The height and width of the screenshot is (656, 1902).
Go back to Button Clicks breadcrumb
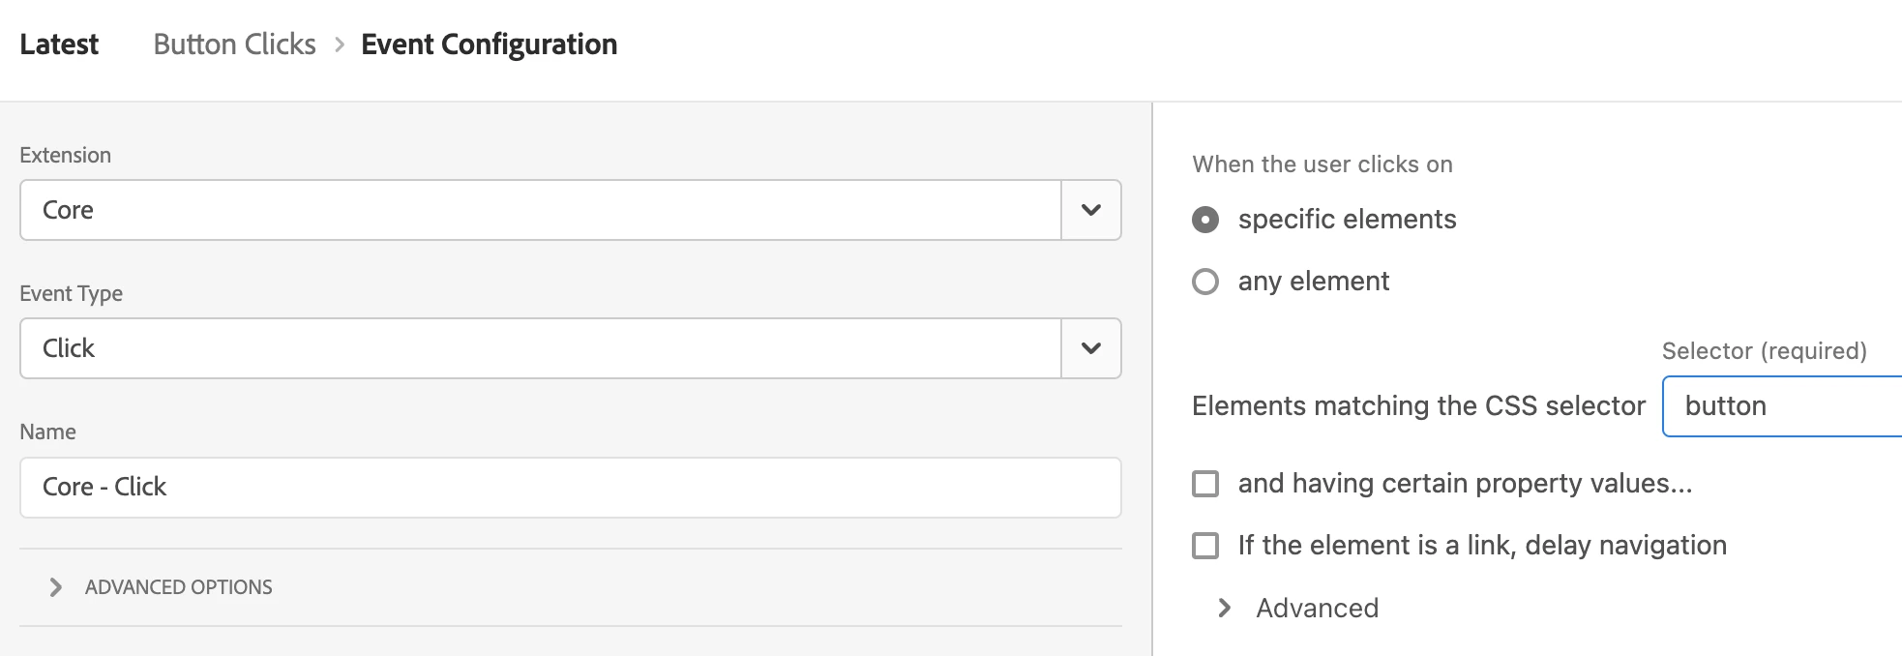point(234,45)
